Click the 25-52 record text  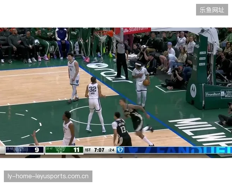coord(10,148)
